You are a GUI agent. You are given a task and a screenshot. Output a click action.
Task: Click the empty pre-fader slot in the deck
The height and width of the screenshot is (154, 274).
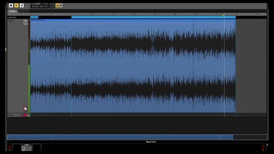pyautogui.click(x=17, y=147)
